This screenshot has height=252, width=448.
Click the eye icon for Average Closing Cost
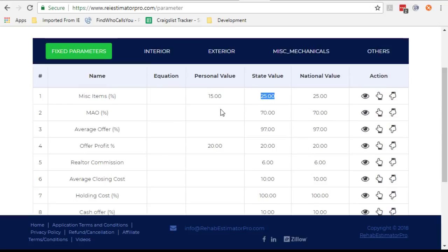pos(365,179)
